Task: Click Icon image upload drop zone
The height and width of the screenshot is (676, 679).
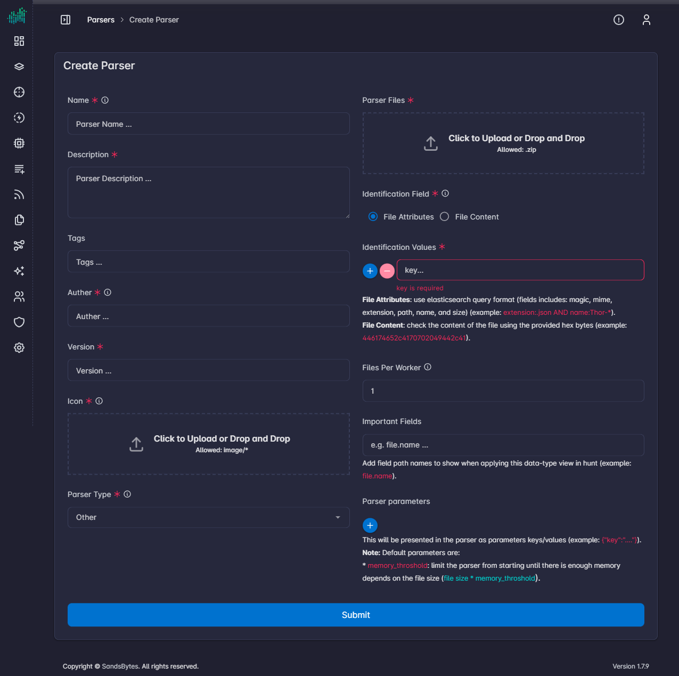Action: click(x=209, y=444)
